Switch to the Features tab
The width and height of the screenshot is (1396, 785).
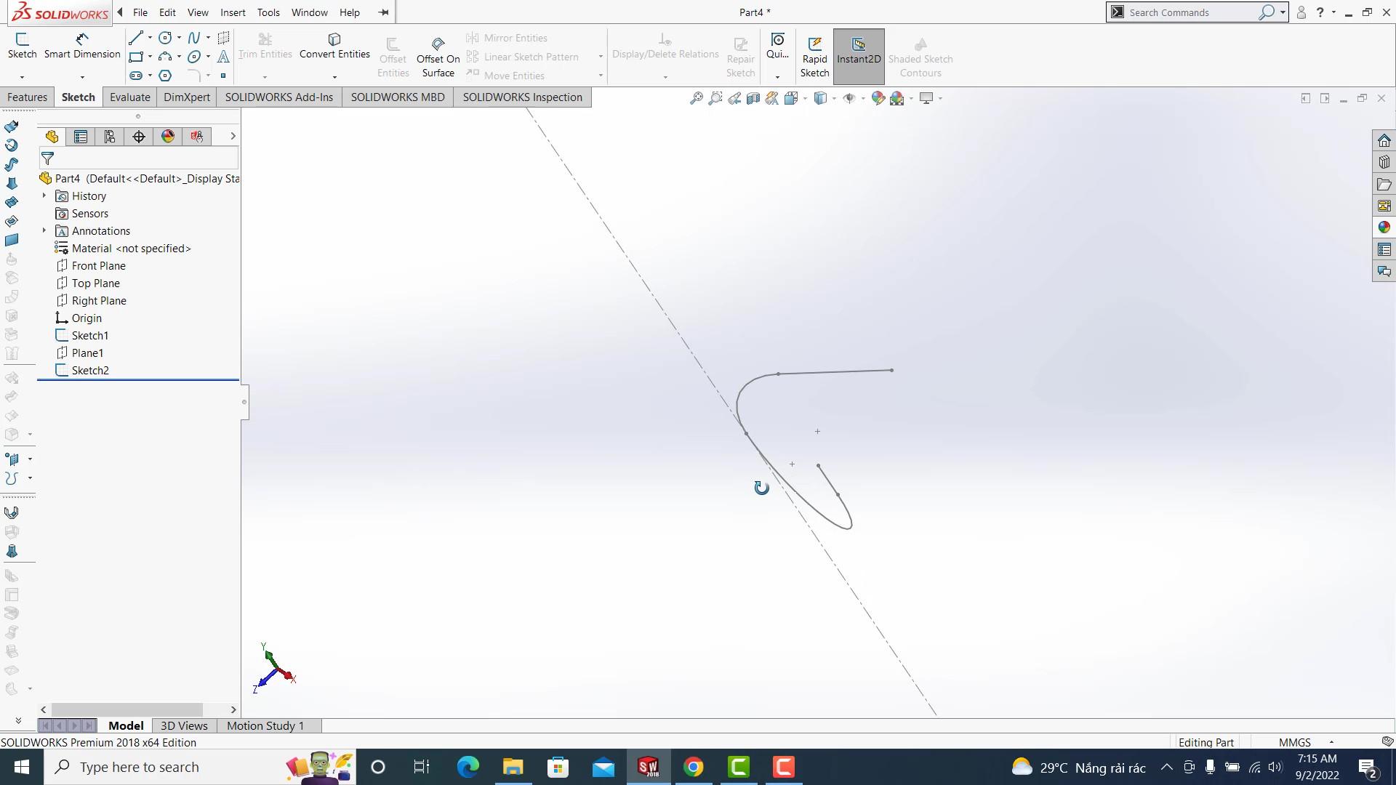pyautogui.click(x=27, y=97)
